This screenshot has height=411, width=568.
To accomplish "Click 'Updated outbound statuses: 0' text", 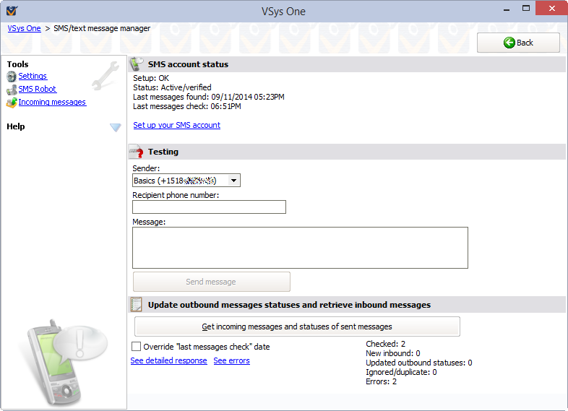I will coord(419,363).
